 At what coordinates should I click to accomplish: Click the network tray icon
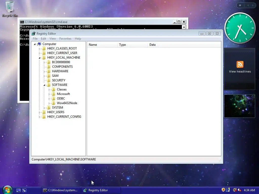[x=235, y=190]
